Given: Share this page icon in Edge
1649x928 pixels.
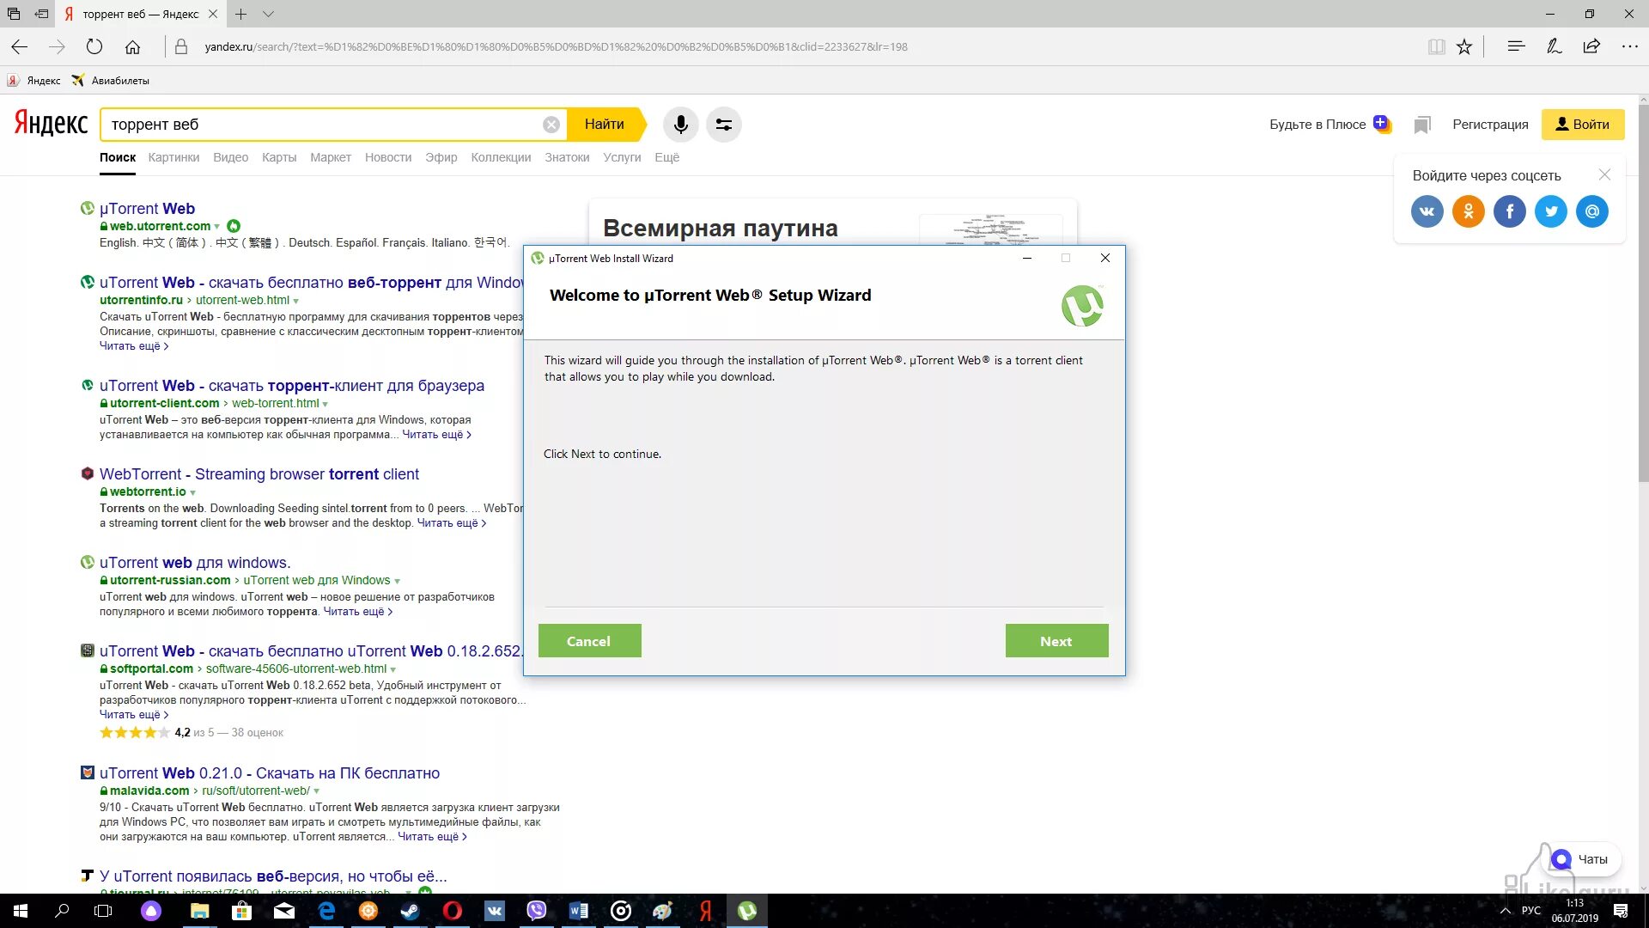Looking at the screenshot, I should 1591,46.
